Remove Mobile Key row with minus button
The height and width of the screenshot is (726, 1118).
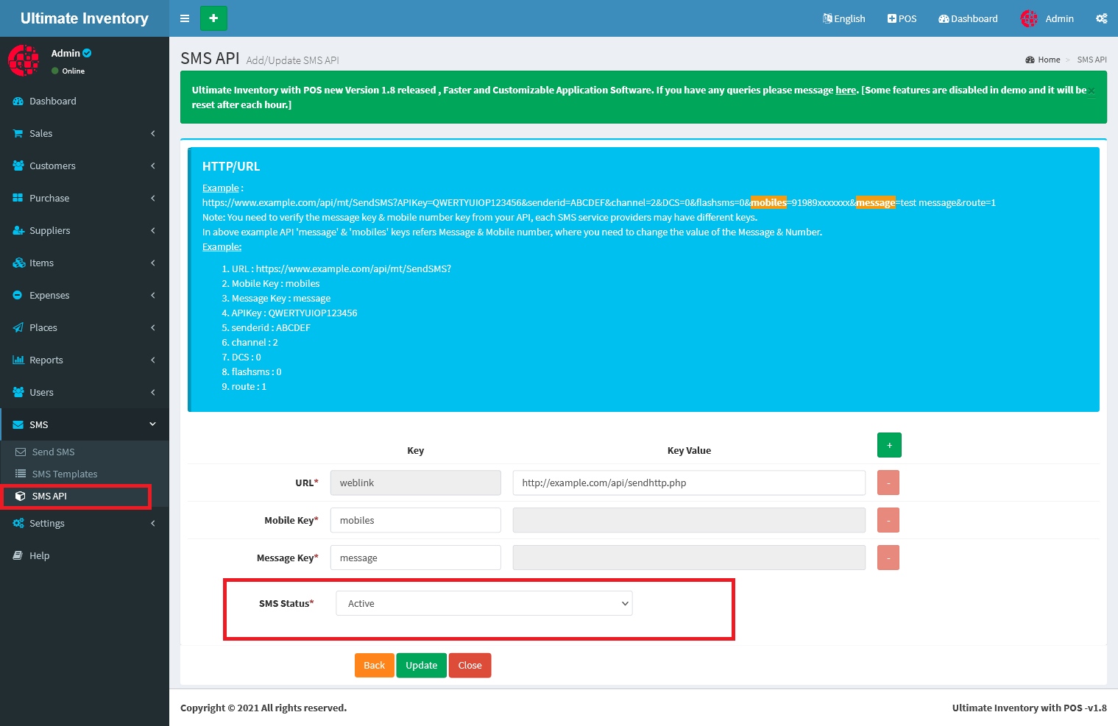click(888, 521)
